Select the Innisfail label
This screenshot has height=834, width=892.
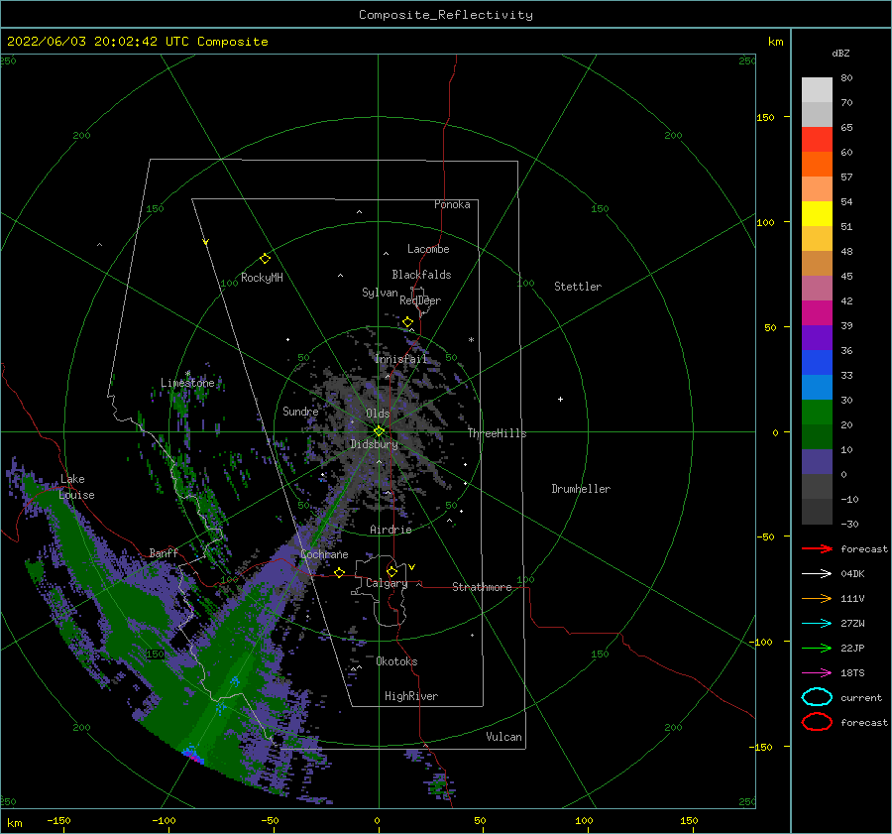pos(400,359)
